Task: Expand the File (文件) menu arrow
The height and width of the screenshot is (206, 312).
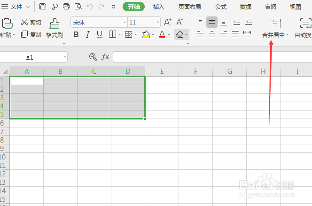Action: [28, 7]
